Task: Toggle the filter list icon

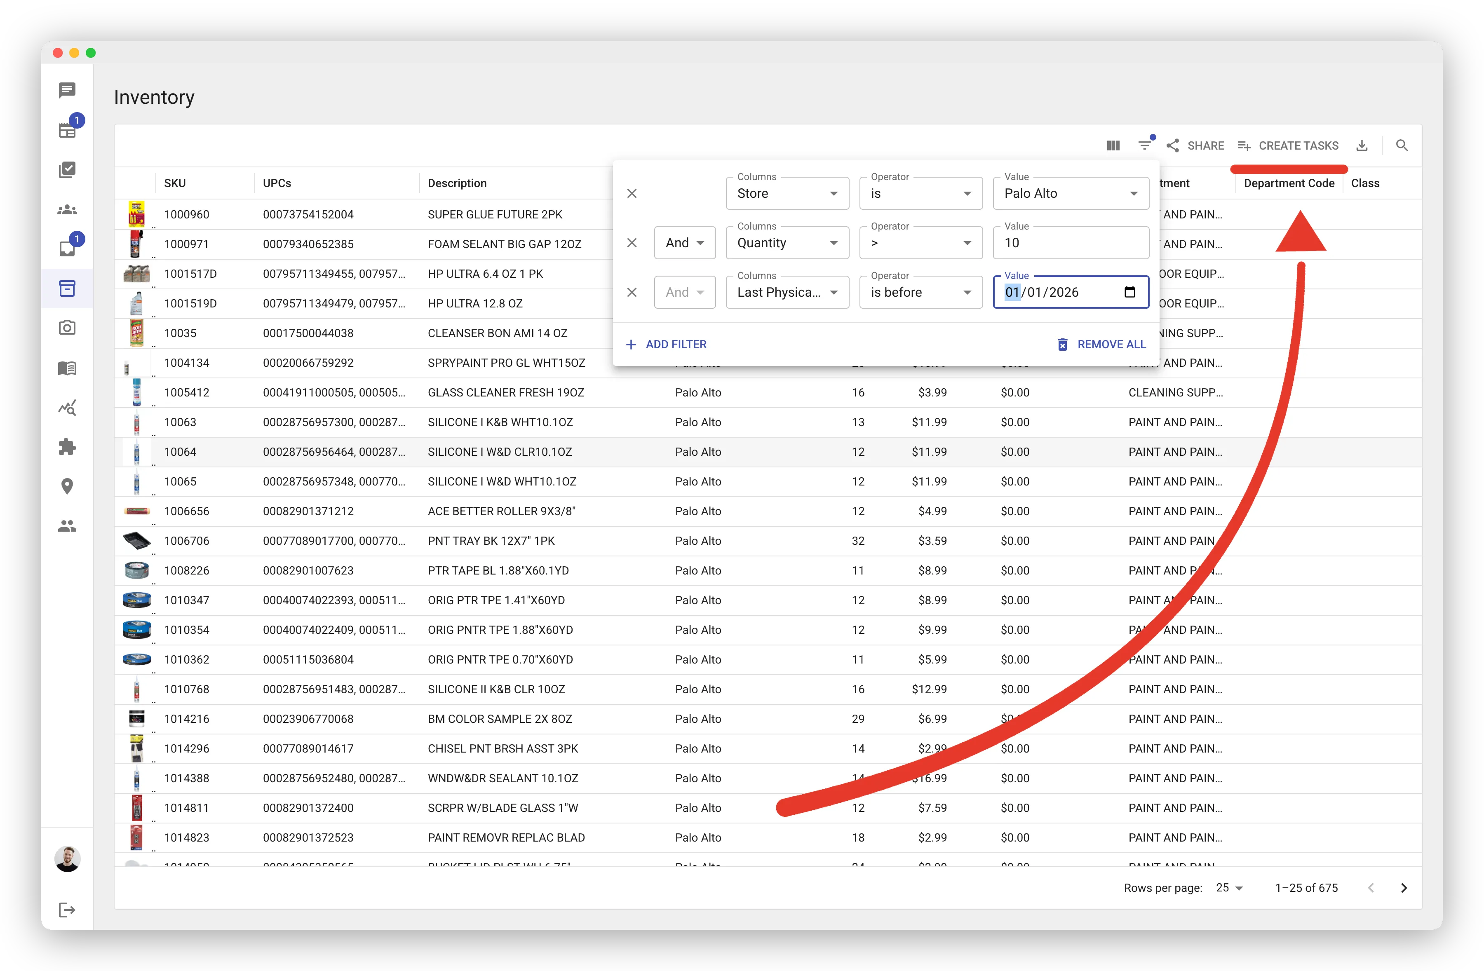Action: click(1145, 145)
